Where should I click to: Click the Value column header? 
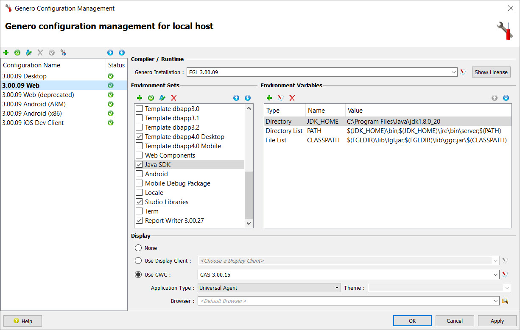click(x=428, y=111)
